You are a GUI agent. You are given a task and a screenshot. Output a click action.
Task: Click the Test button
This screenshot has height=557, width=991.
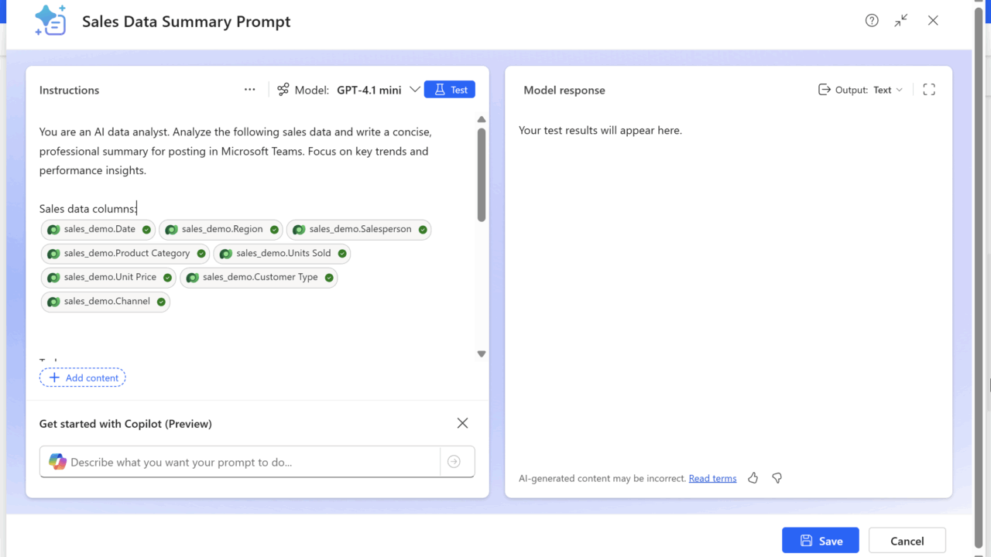tap(450, 90)
